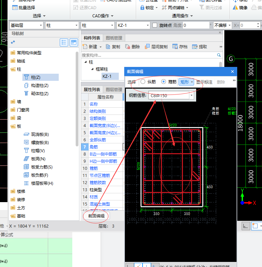Click the 角筋 property row
This screenshot has height=267, width=262.
(x=102, y=147)
